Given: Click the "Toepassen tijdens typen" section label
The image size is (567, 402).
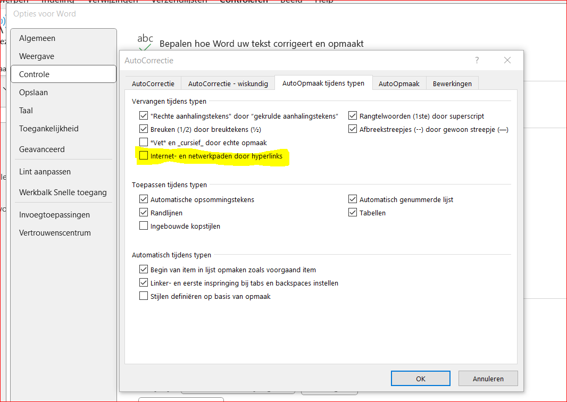Looking at the screenshot, I should click(169, 185).
